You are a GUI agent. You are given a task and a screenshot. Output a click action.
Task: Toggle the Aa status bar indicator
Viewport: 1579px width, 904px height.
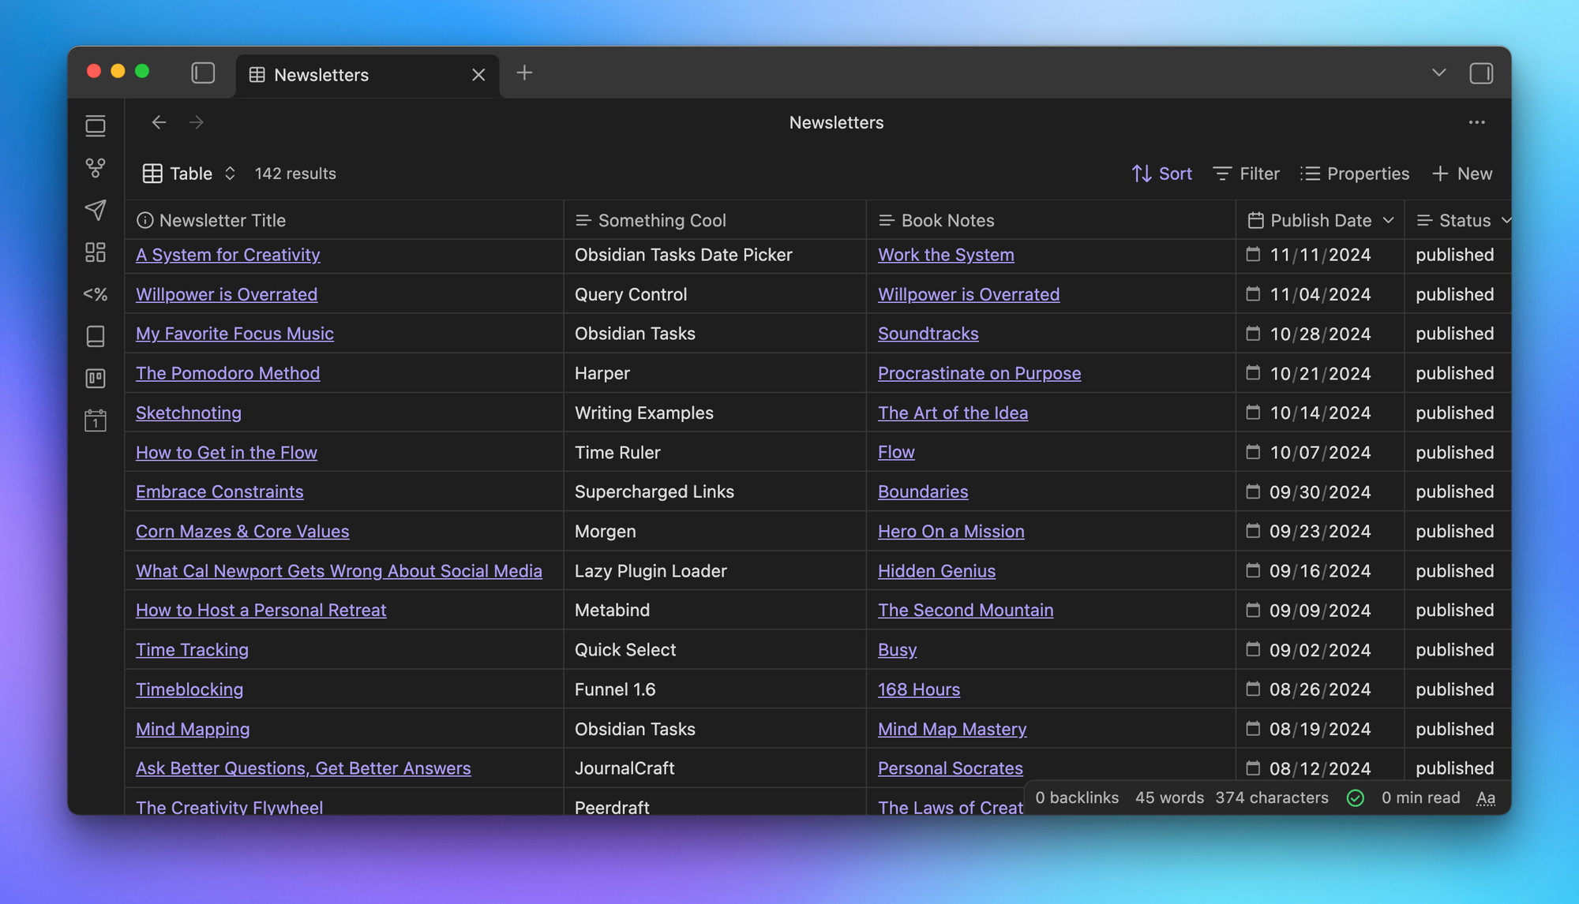pyautogui.click(x=1486, y=798)
